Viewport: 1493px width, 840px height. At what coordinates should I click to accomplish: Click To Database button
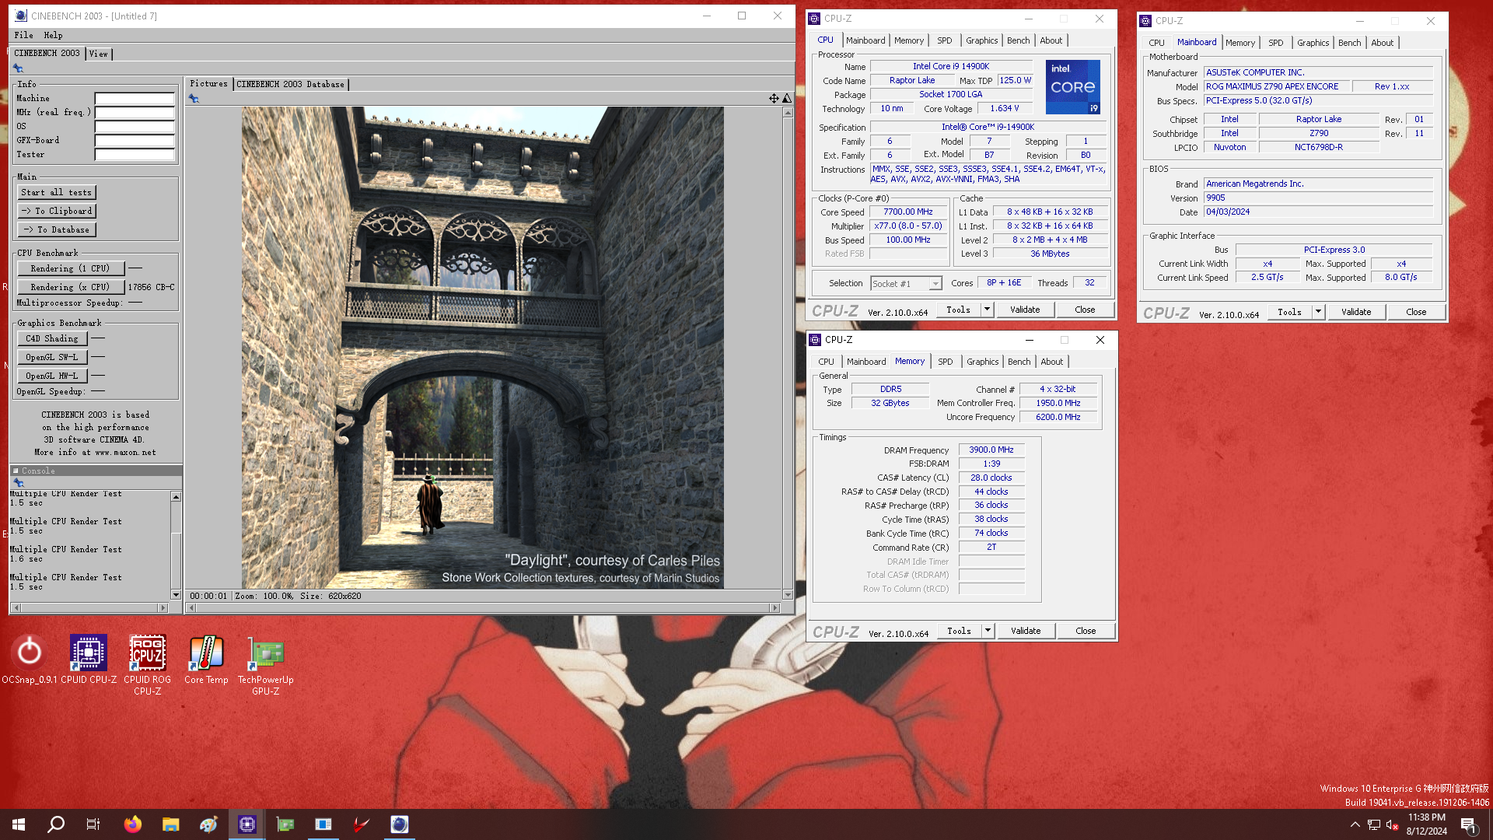pos(56,229)
